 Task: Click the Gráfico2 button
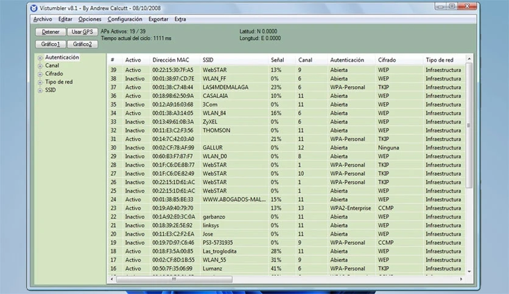pyautogui.click(x=82, y=44)
